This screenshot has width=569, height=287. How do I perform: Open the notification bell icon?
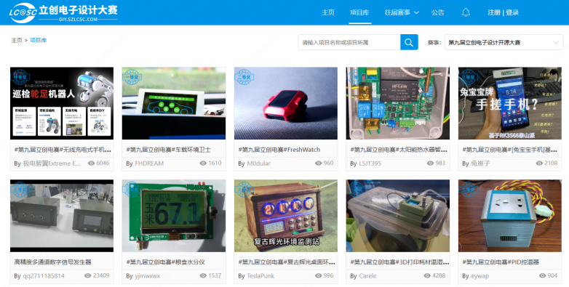[466, 12]
